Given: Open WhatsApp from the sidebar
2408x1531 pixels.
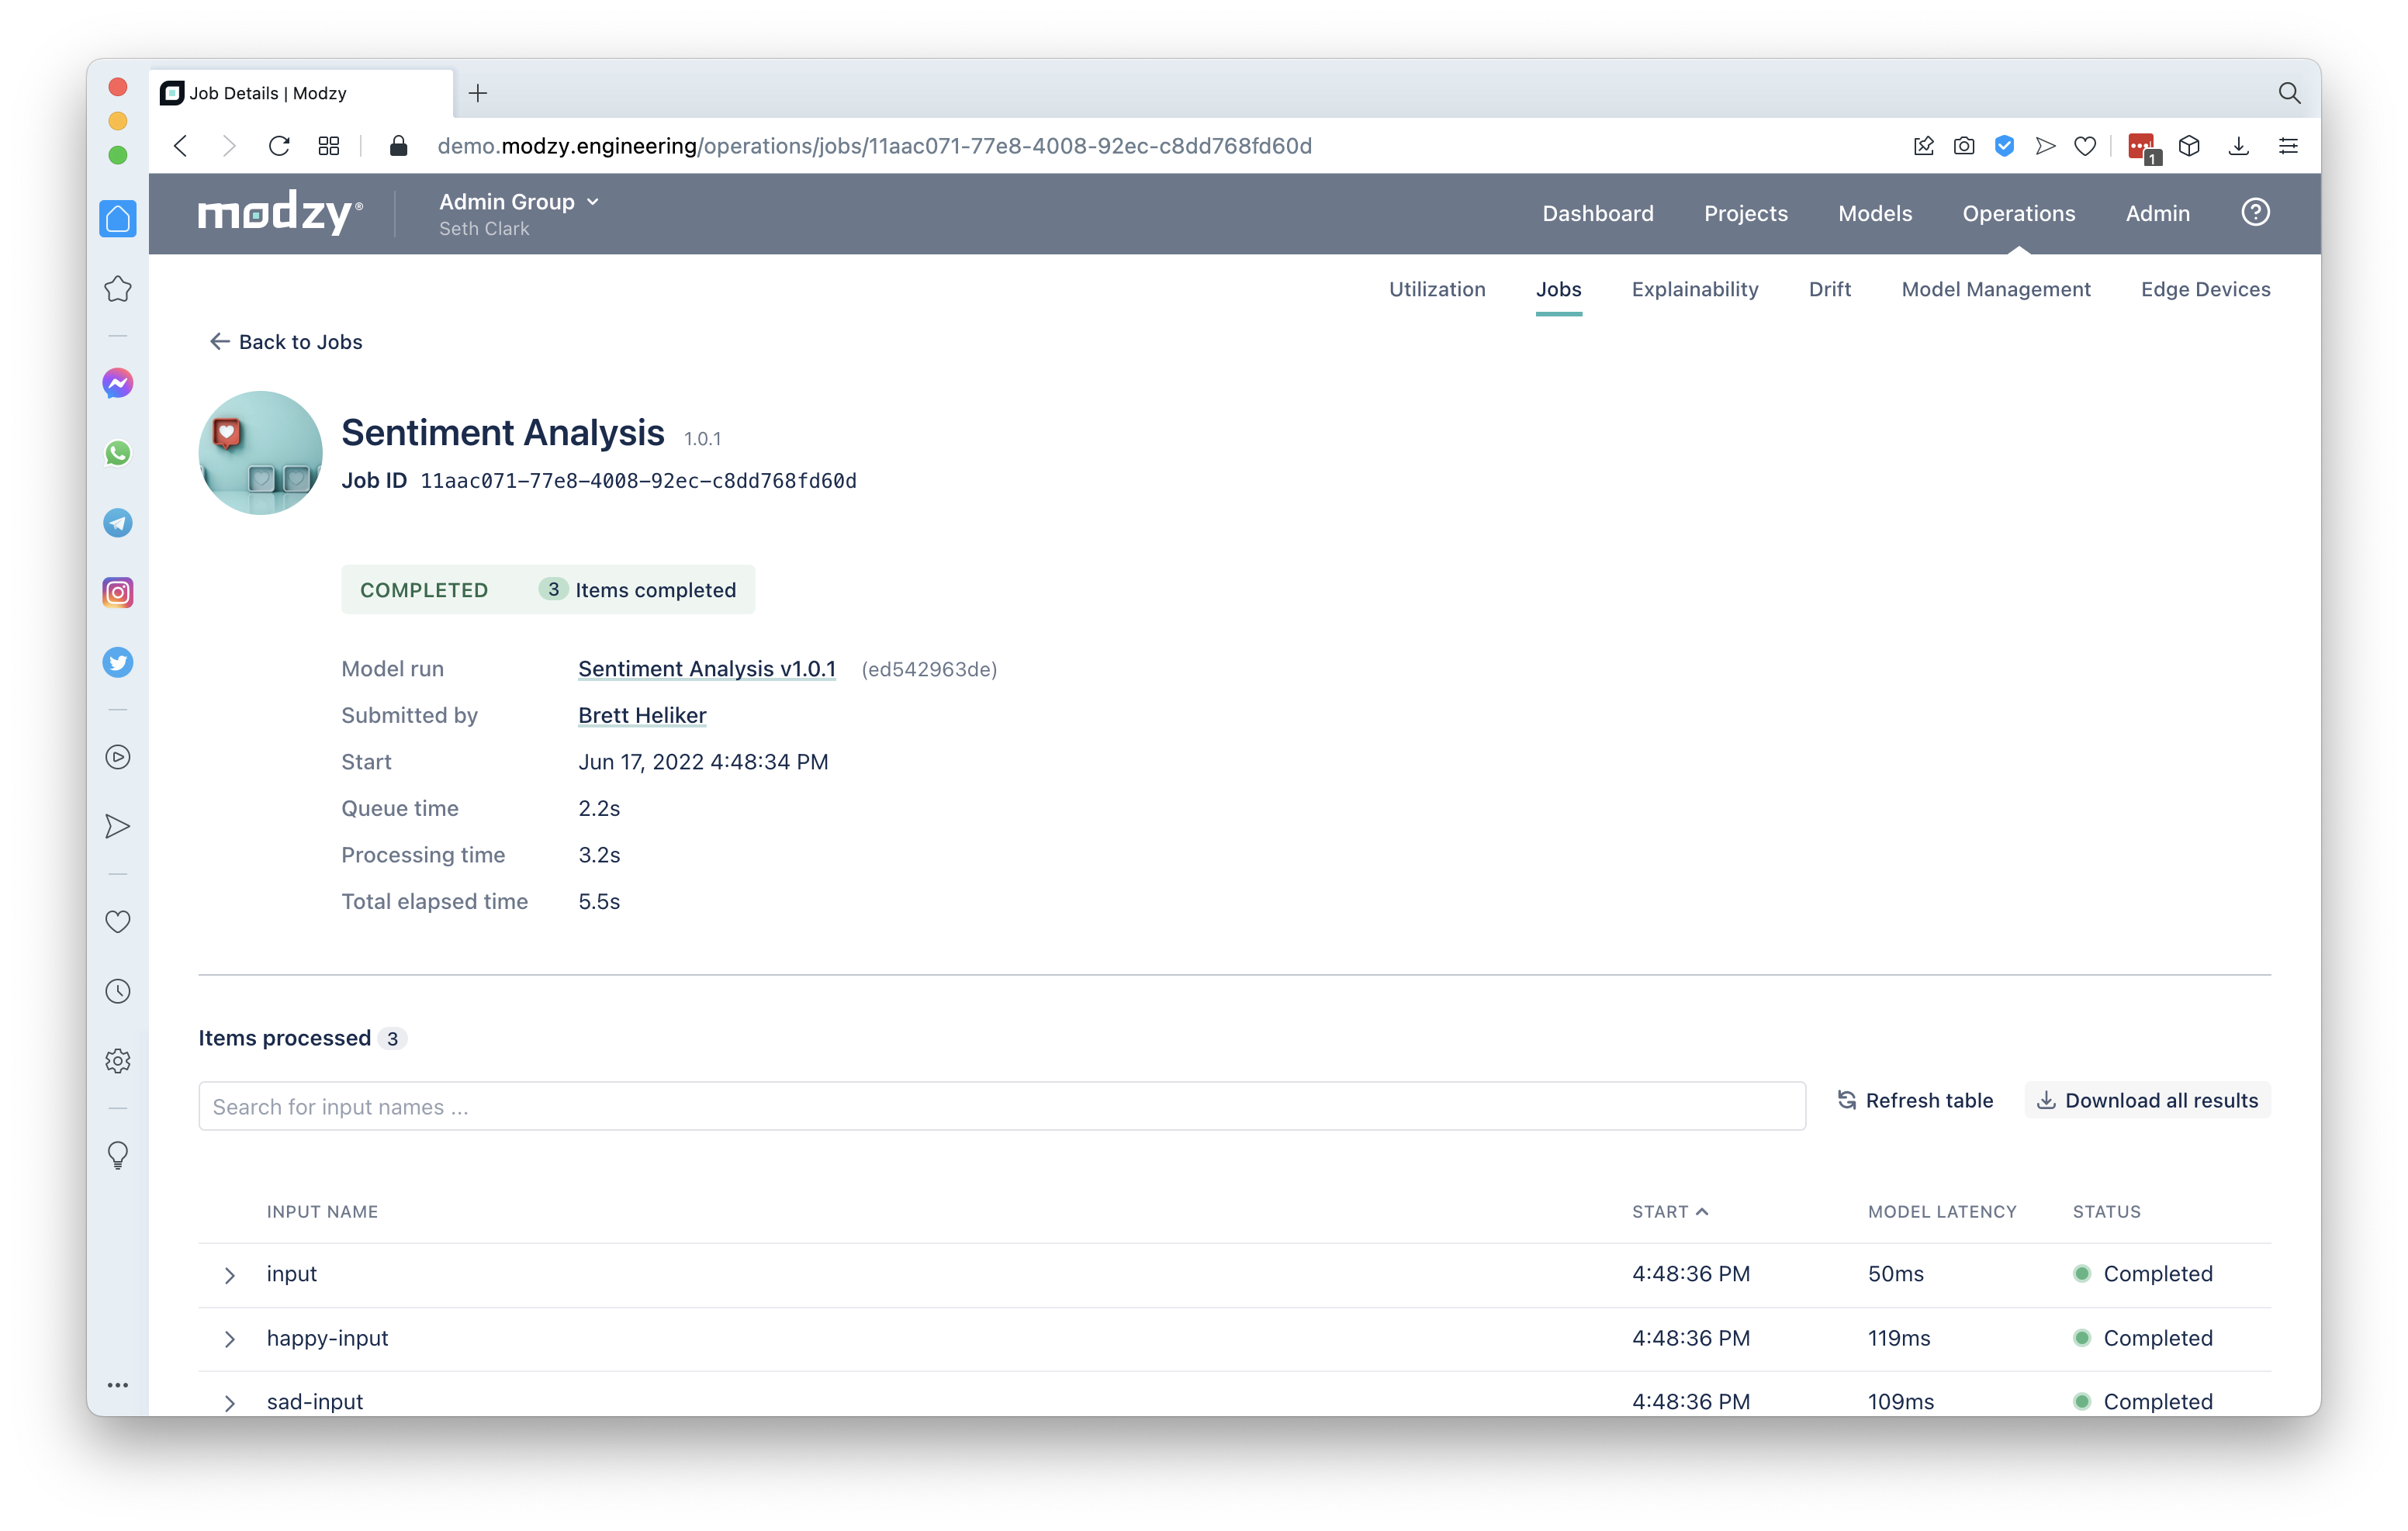Looking at the screenshot, I should (118, 453).
